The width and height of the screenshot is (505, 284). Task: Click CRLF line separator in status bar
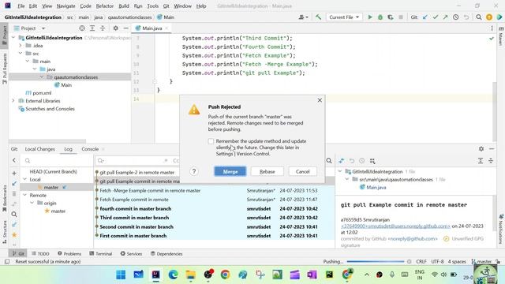click(x=421, y=261)
